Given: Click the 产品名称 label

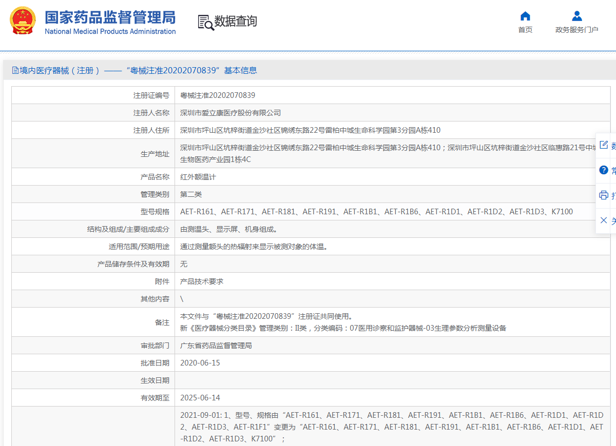Looking at the screenshot, I should 155,177.
